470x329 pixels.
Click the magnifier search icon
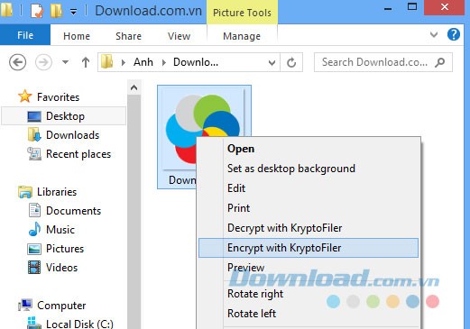pos(440,62)
